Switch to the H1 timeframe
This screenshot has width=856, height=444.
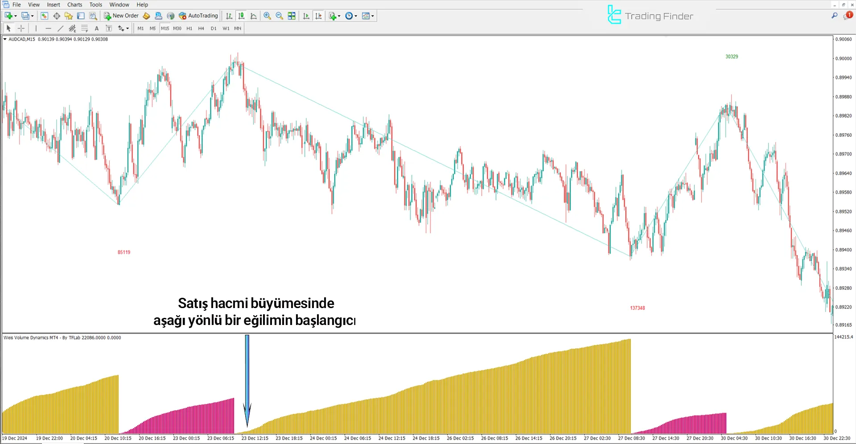tap(189, 29)
